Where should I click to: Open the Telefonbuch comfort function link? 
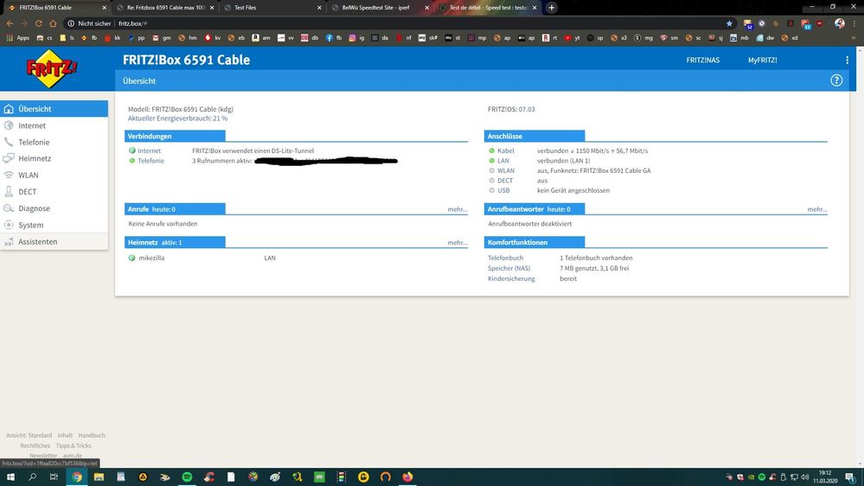pyautogui.click(x=505, y=258)
